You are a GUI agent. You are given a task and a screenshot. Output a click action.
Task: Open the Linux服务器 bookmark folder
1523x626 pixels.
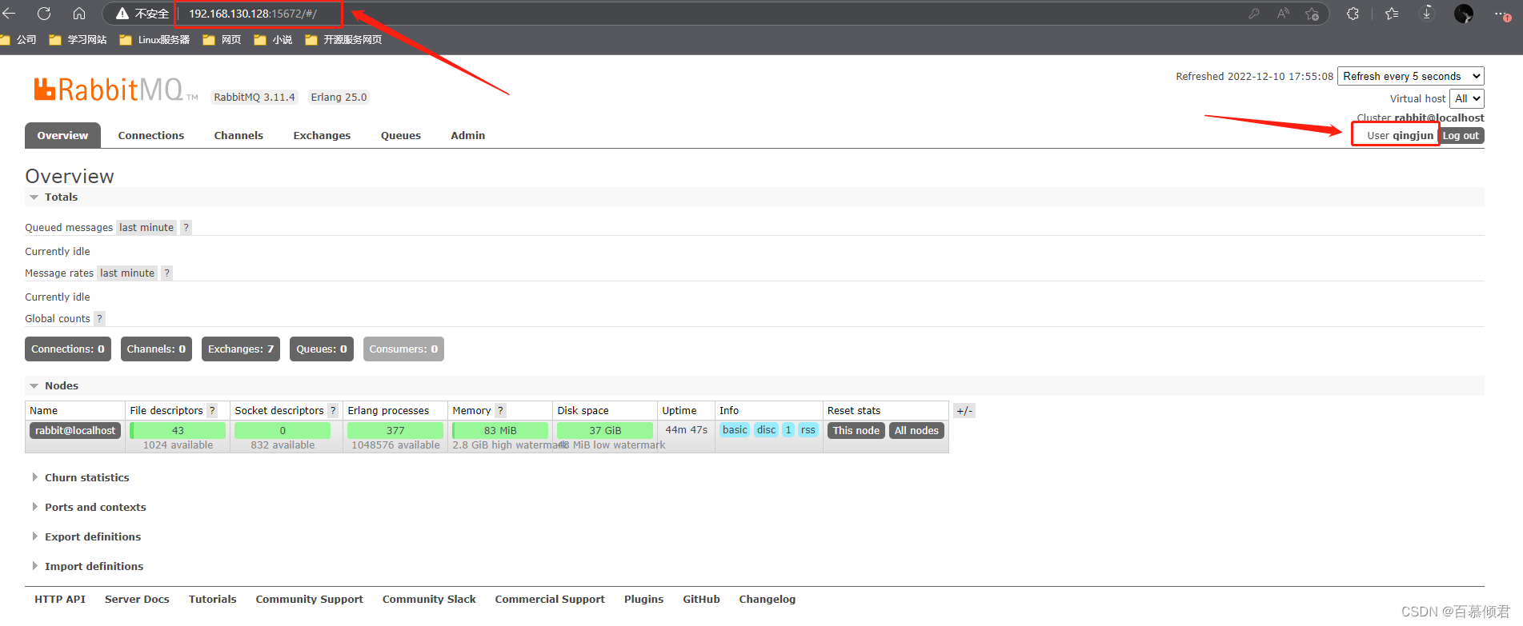point(154,40)
